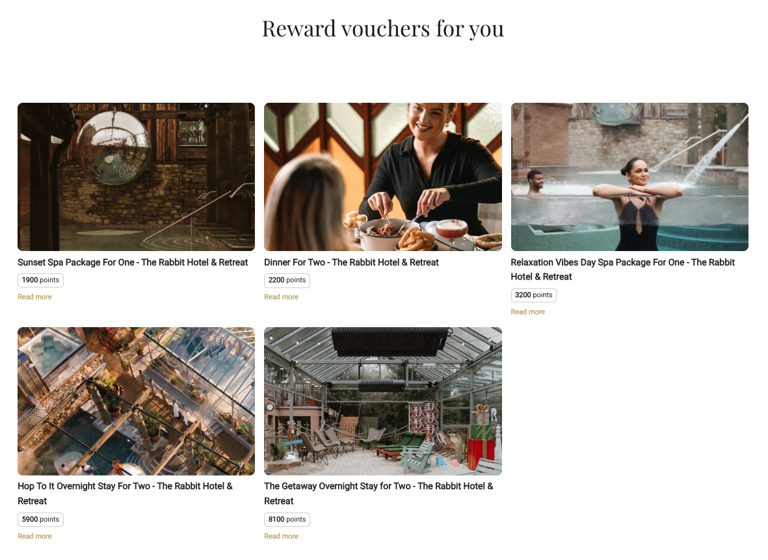This screenshot has width=768, height=560.
Task: Click The Getaway Overnight Stay for Two title
Action: pos(378,494)
